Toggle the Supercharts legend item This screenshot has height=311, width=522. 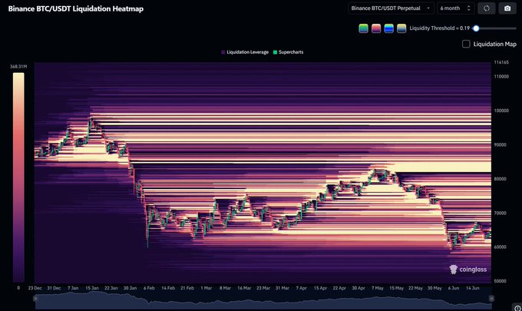pyautogui.click(x=289, y=52)
